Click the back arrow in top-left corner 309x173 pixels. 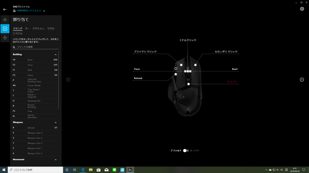pos(5,10)
